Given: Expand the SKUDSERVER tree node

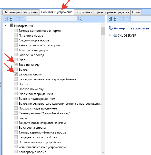Looking at the screenshot, I should point(110,35).
